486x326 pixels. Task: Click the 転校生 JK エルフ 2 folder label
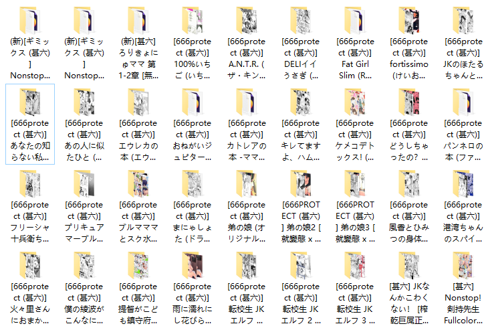(301, 303)
